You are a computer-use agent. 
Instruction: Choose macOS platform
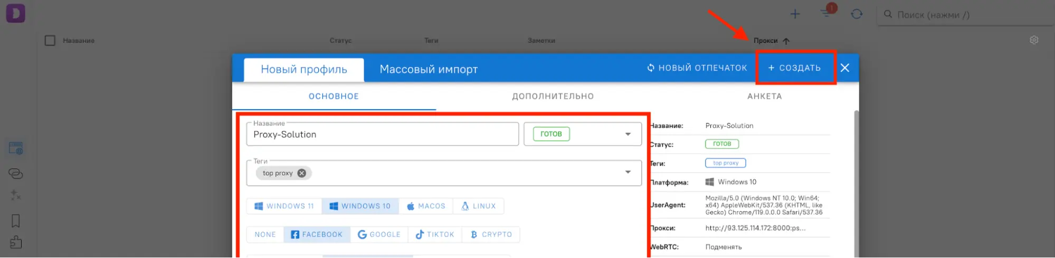point(426,206)
